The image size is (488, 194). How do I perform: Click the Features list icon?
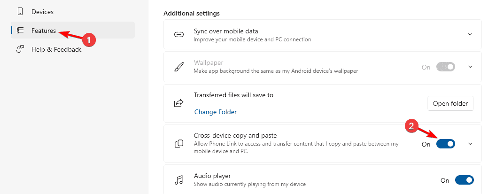pos(20,30)
